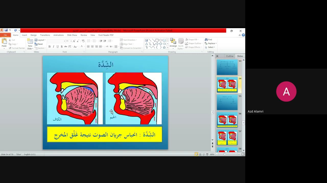This screenshot has height=183, width=327.
Task: Minimize the ribbon with caret icon
Action: point(240,35)
